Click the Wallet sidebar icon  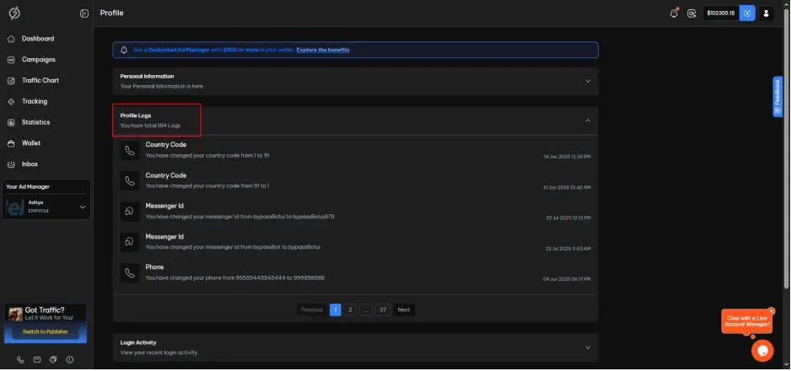coord(11,143)
